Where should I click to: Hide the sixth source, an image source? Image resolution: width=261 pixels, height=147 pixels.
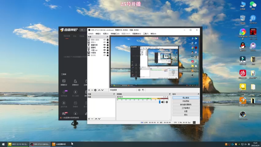tap(104, 53)
